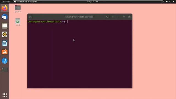The height and width of the screenshot is (99, 176).
Task: Click the volume icon in top bar
Action: pos(167,2)
